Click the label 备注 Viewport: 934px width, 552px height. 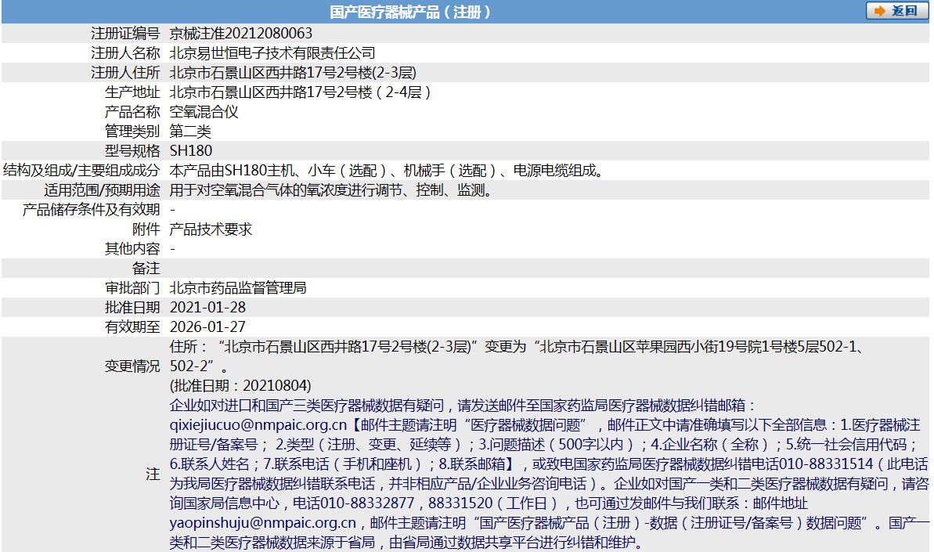pos(146,269)
